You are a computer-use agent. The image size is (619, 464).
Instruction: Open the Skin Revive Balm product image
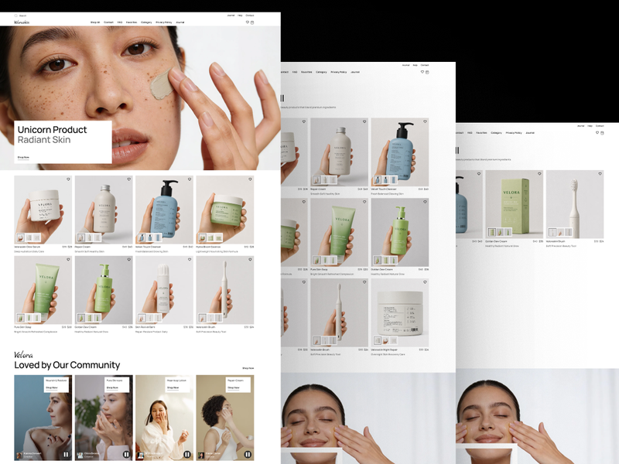[164, 290]
